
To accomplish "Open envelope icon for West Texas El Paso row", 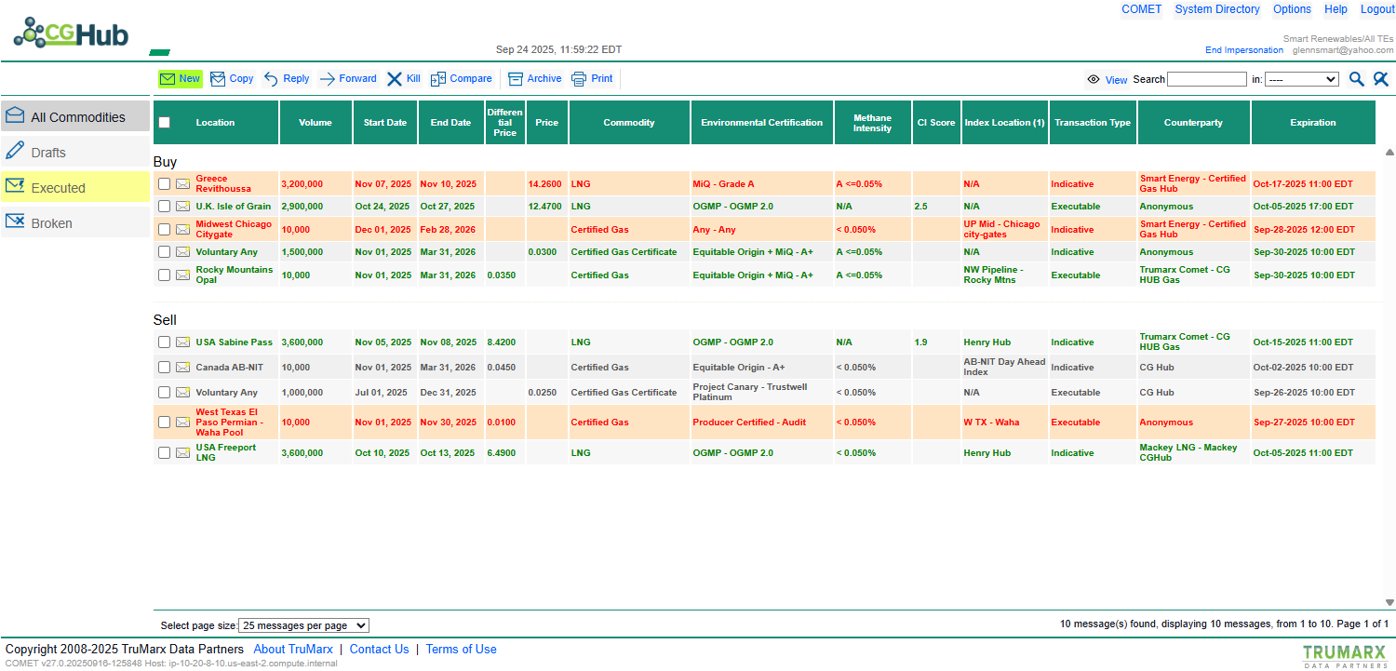I will tap(183, 423).
